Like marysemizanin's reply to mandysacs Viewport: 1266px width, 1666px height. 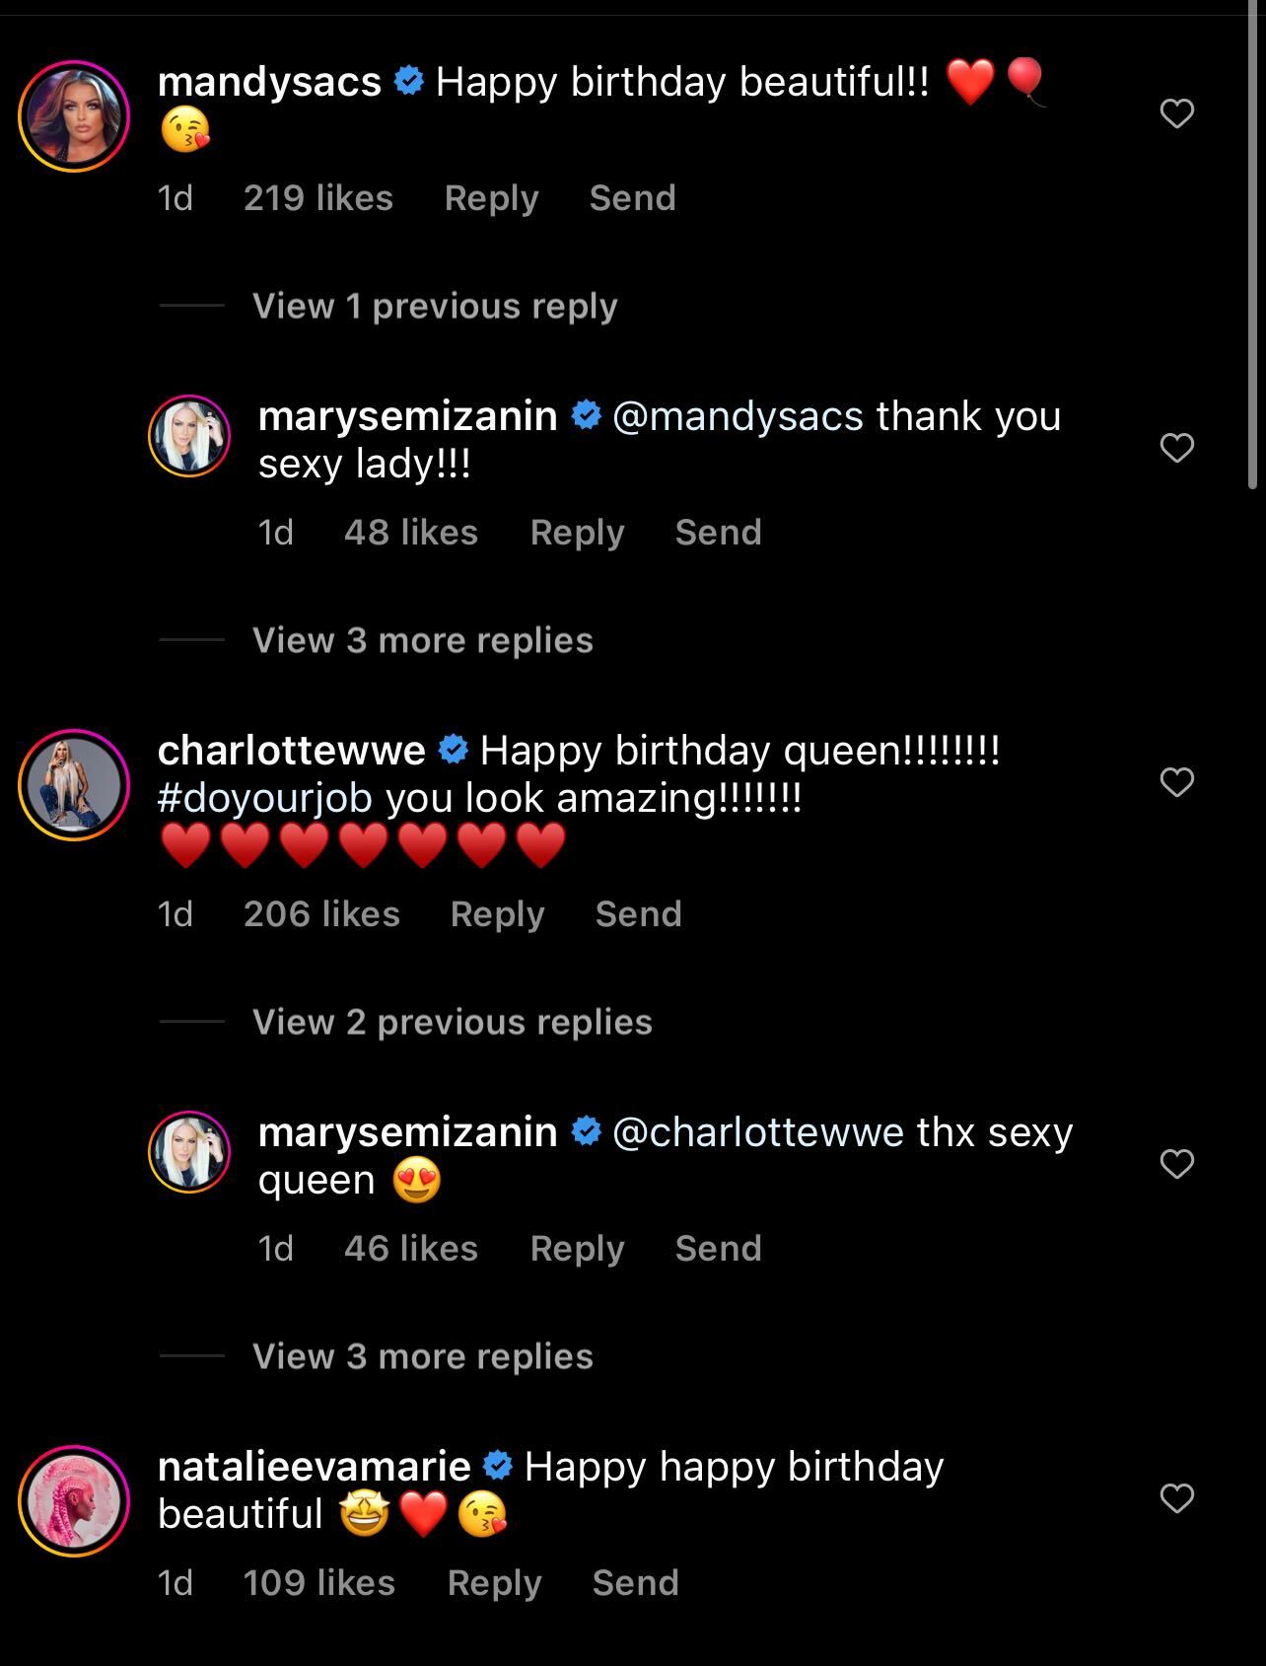(1176, 448)
